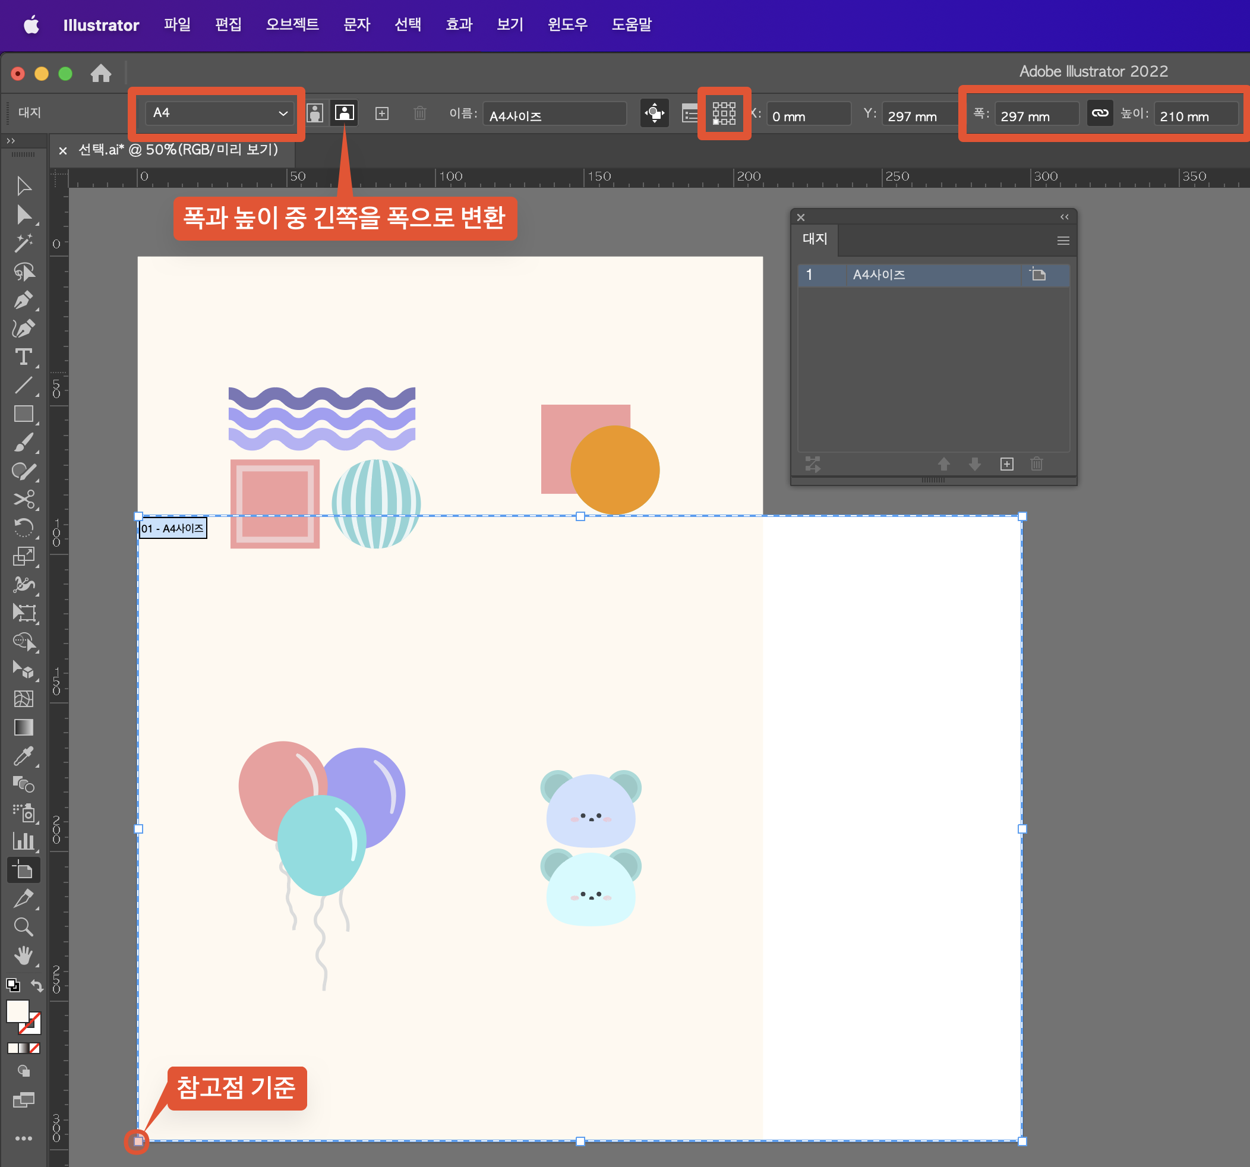Click the artboard name field A4사이즈

[554, 116]
